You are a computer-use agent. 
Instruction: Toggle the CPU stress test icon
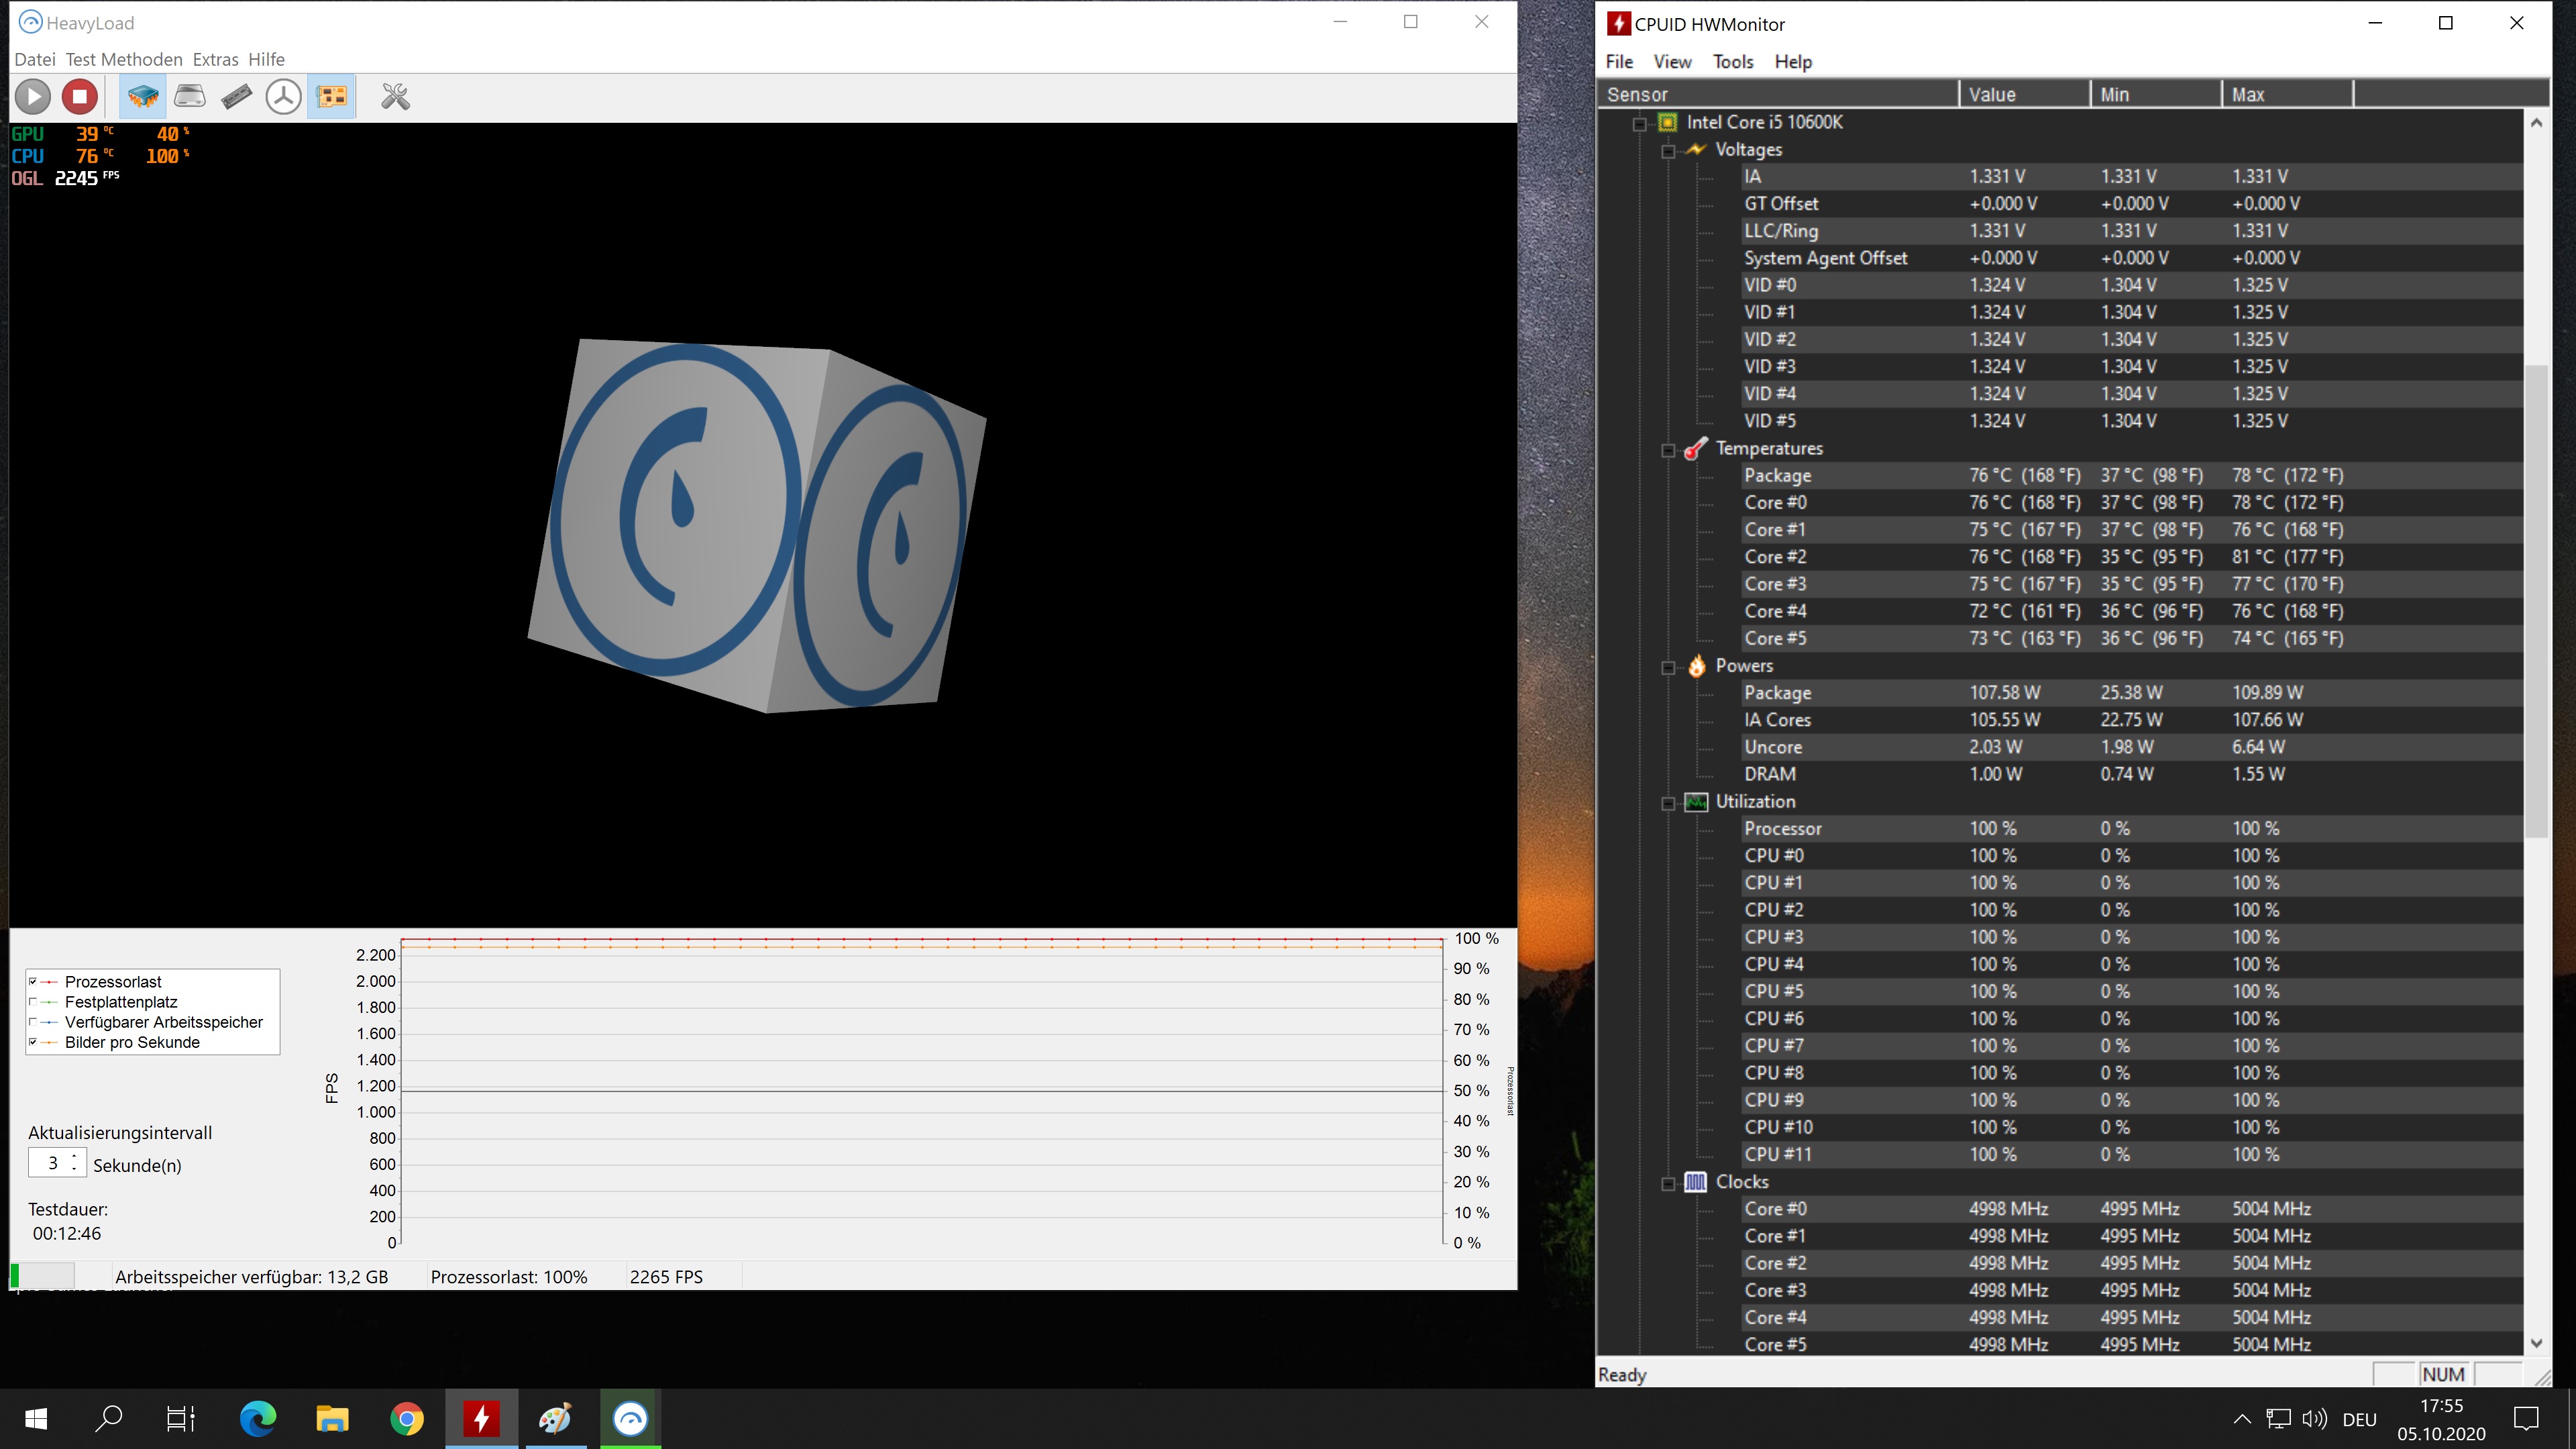(x=142, y=97)
